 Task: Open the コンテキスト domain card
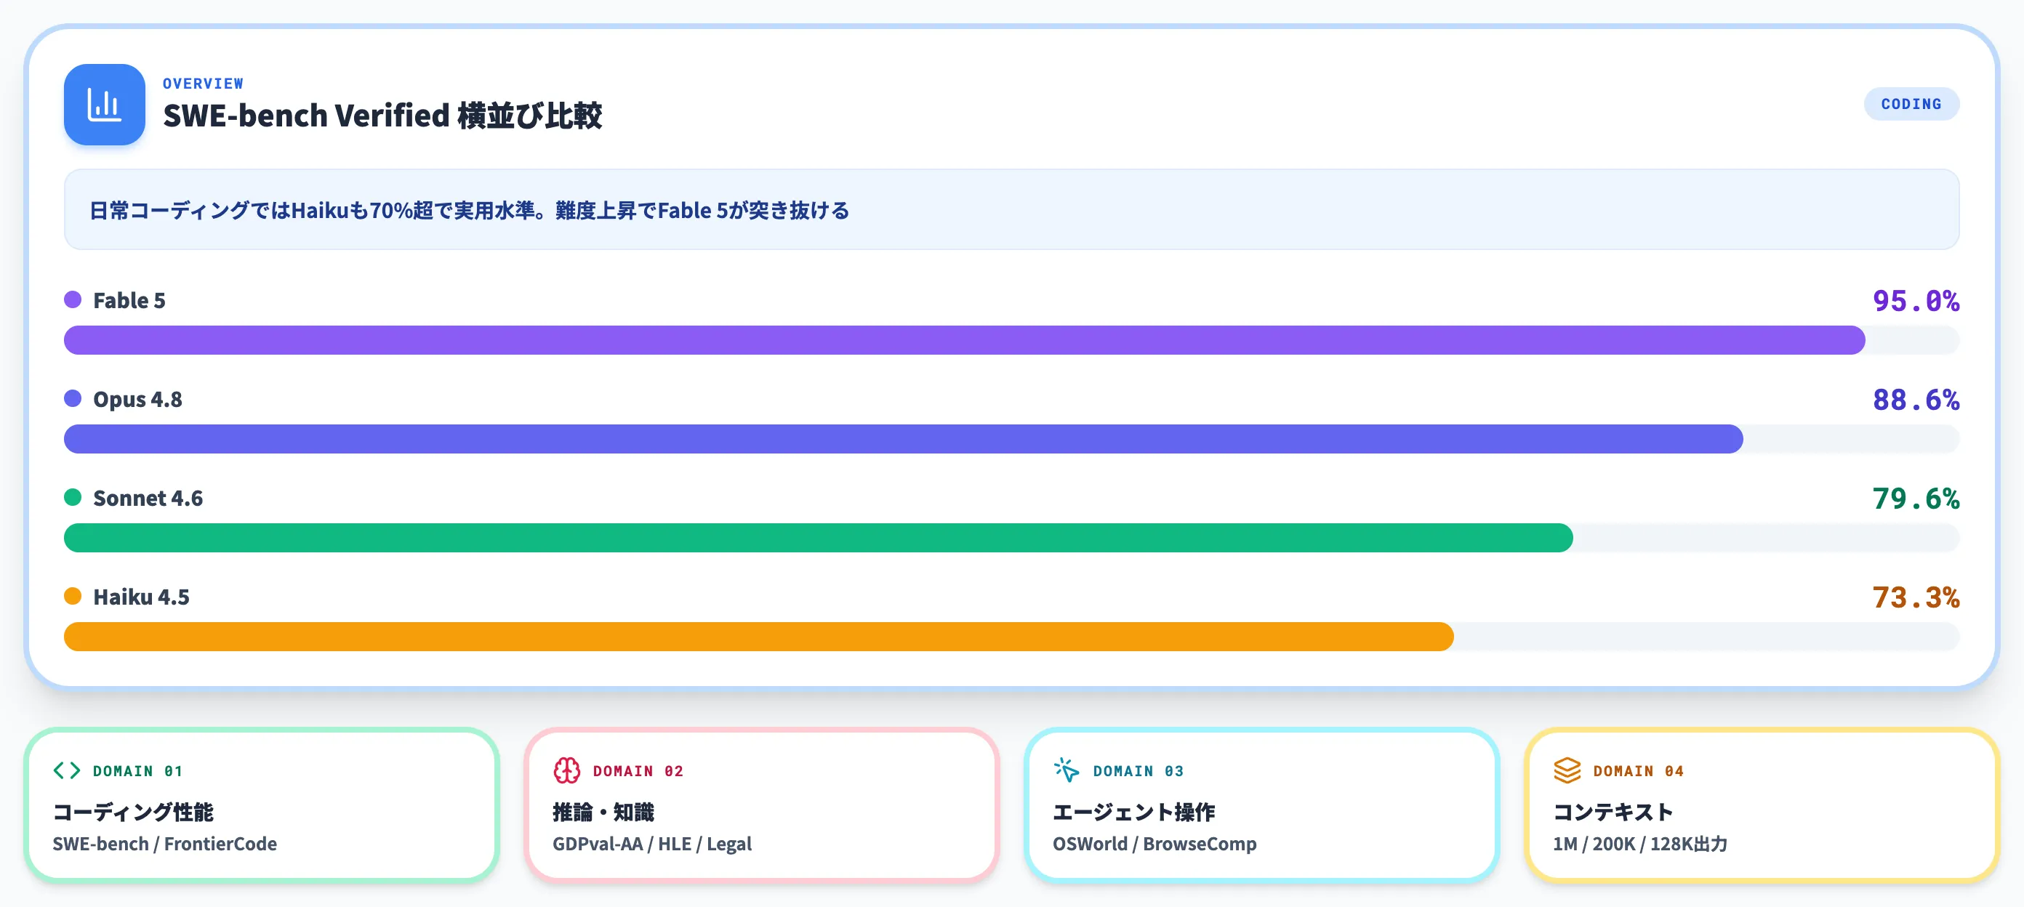[1762, 806]
